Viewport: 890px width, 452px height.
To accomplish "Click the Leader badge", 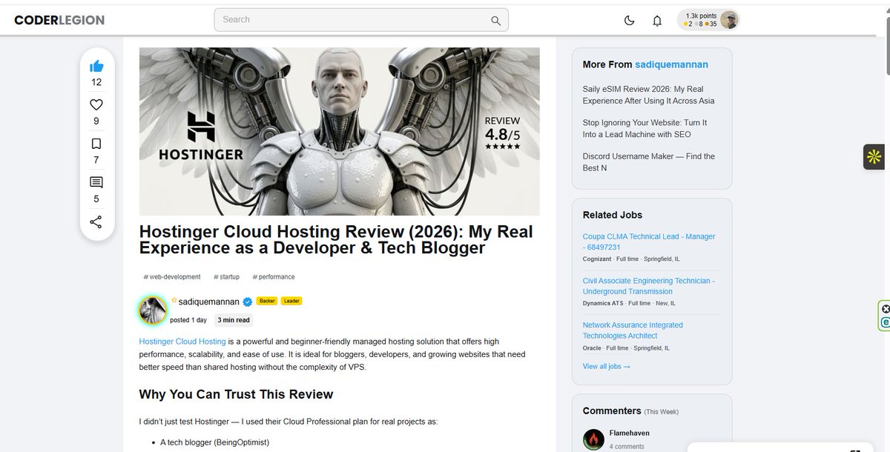I will click(x=291, y=302).
